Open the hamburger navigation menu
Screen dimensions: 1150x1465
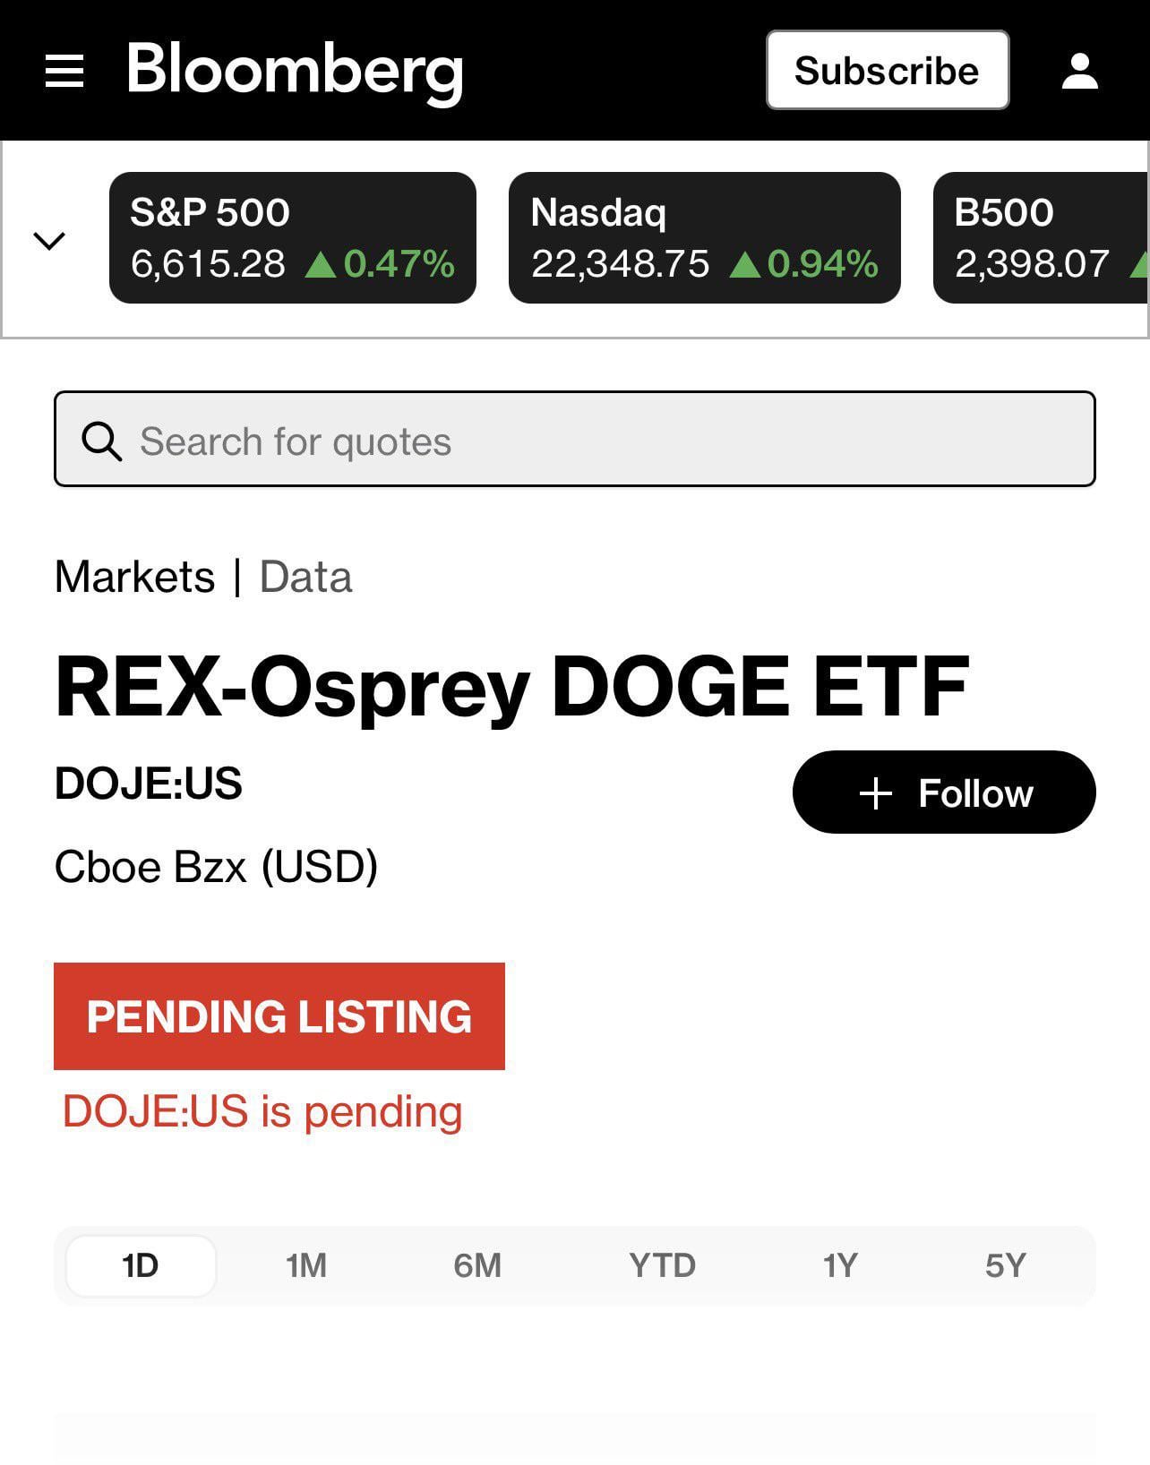tap(64, 71)
